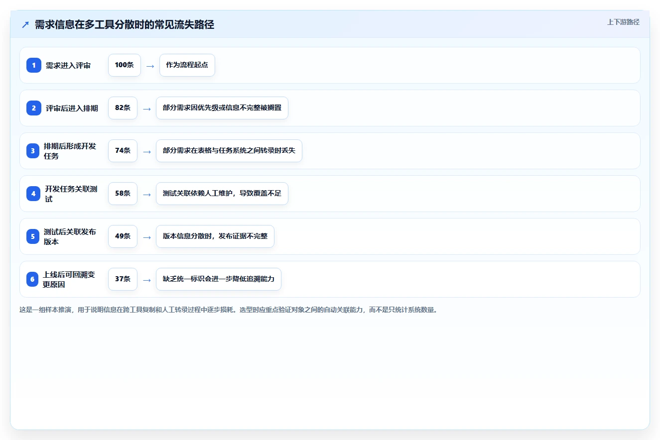Click step number badge 6

click(x=32, y=279)
